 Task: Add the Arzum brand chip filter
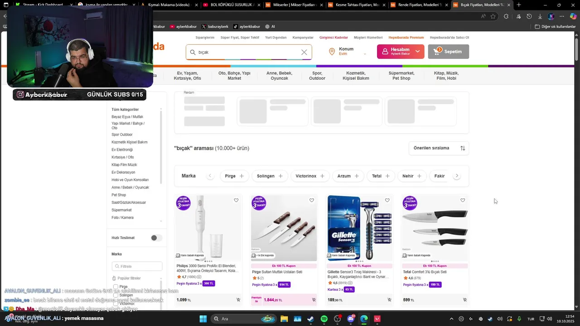(x=348, y=176)
